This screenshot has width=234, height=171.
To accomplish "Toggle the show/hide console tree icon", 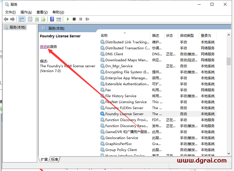I will [x=21, y=19].
